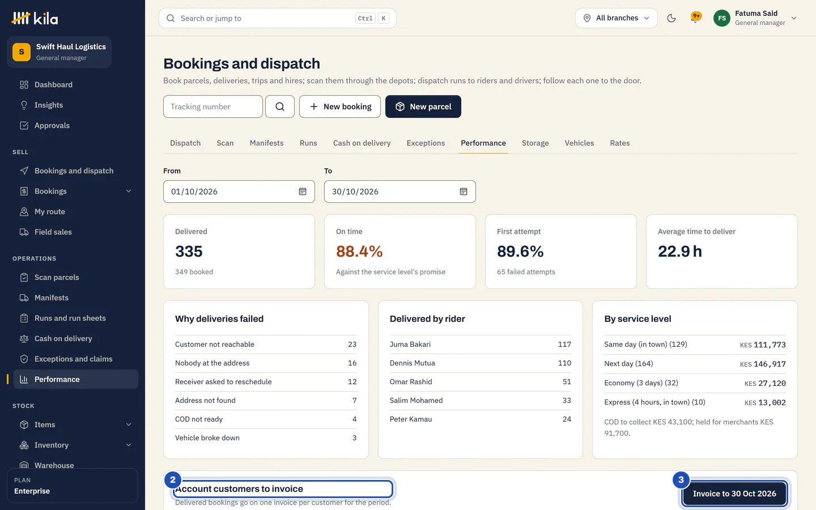The image size is (816, 510).
Task: Switch to the Exceptions tab
Action: pyautogui.click(x=426, y=143)
